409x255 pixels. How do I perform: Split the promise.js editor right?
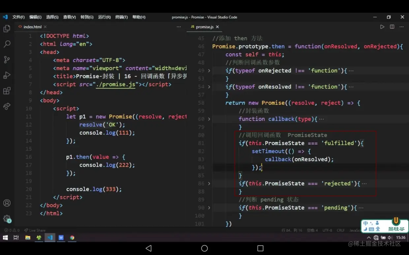392,27
